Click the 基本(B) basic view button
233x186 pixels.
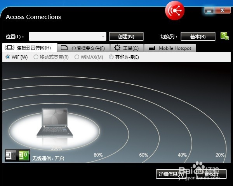click(x=198, y=36)
